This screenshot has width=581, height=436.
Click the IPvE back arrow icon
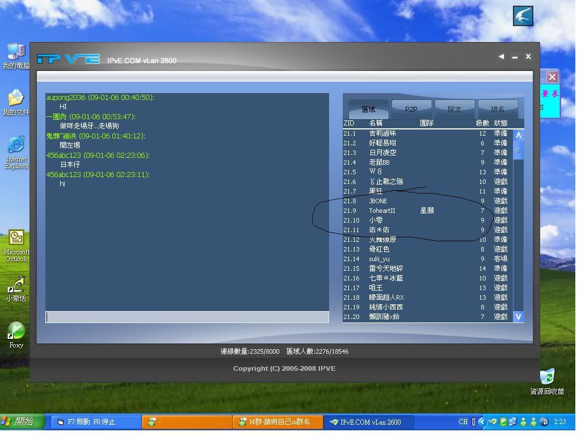pyautogui.click(x=501, y=57)
